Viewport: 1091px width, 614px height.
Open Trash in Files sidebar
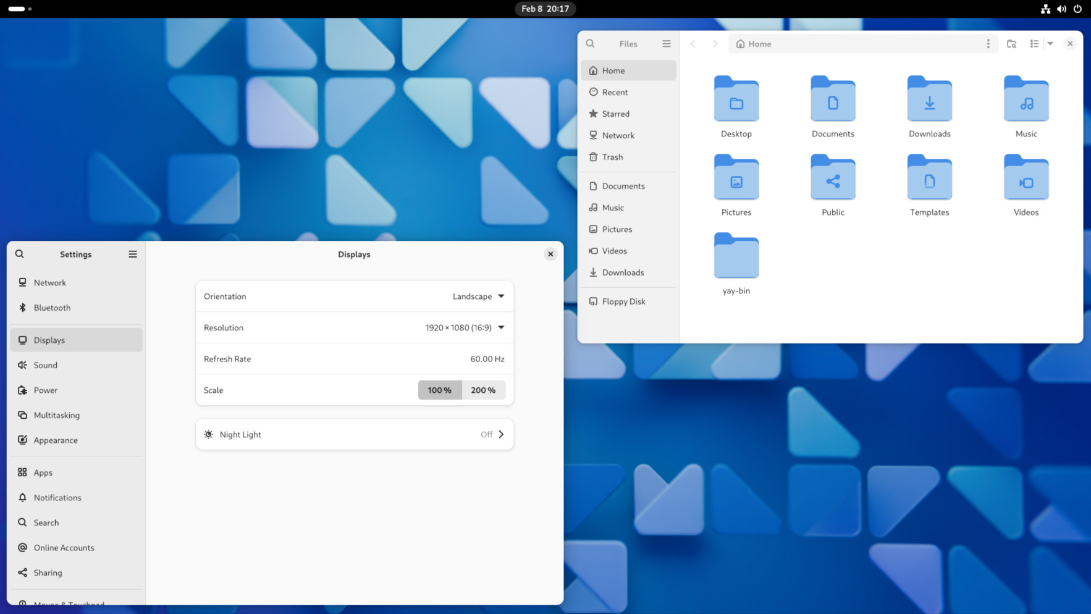[612, 157]
